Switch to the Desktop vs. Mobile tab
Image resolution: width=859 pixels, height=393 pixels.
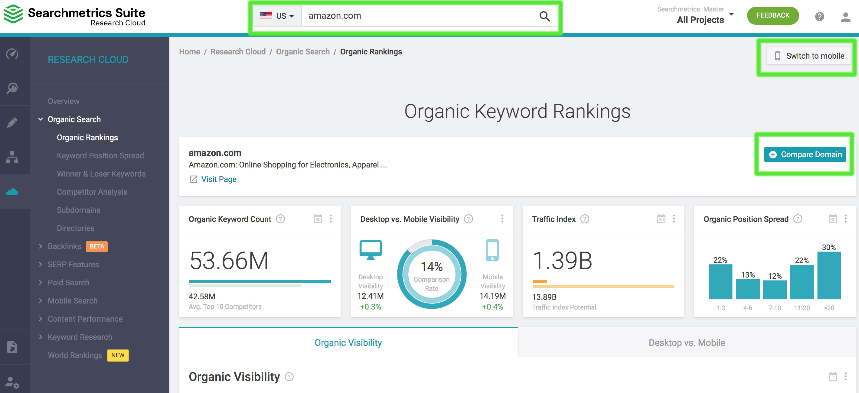(687, 343)
